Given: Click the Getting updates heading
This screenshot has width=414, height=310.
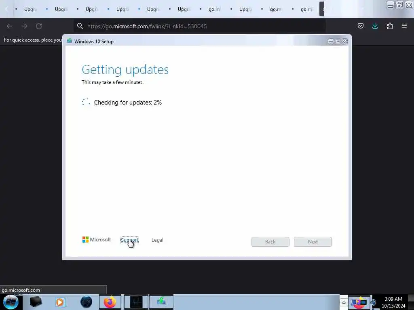Looking at the screenshot, I should 125,69.
